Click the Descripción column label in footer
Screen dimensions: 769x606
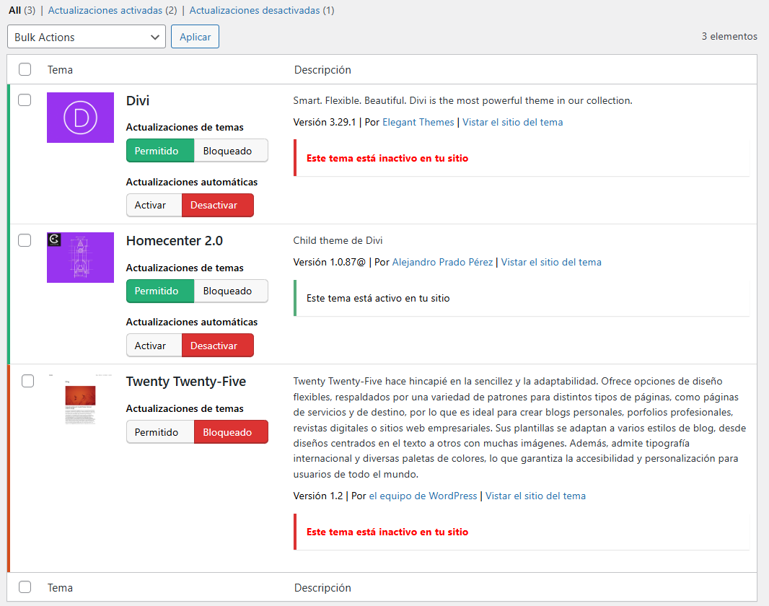322,587
